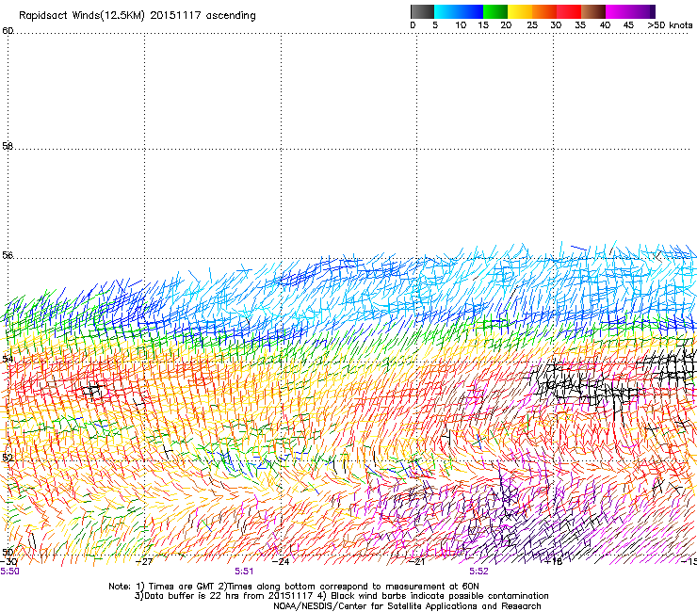Screen dimensions: 697x612
Task: Click the 5:51 pass time label
Action: (244, 572)
